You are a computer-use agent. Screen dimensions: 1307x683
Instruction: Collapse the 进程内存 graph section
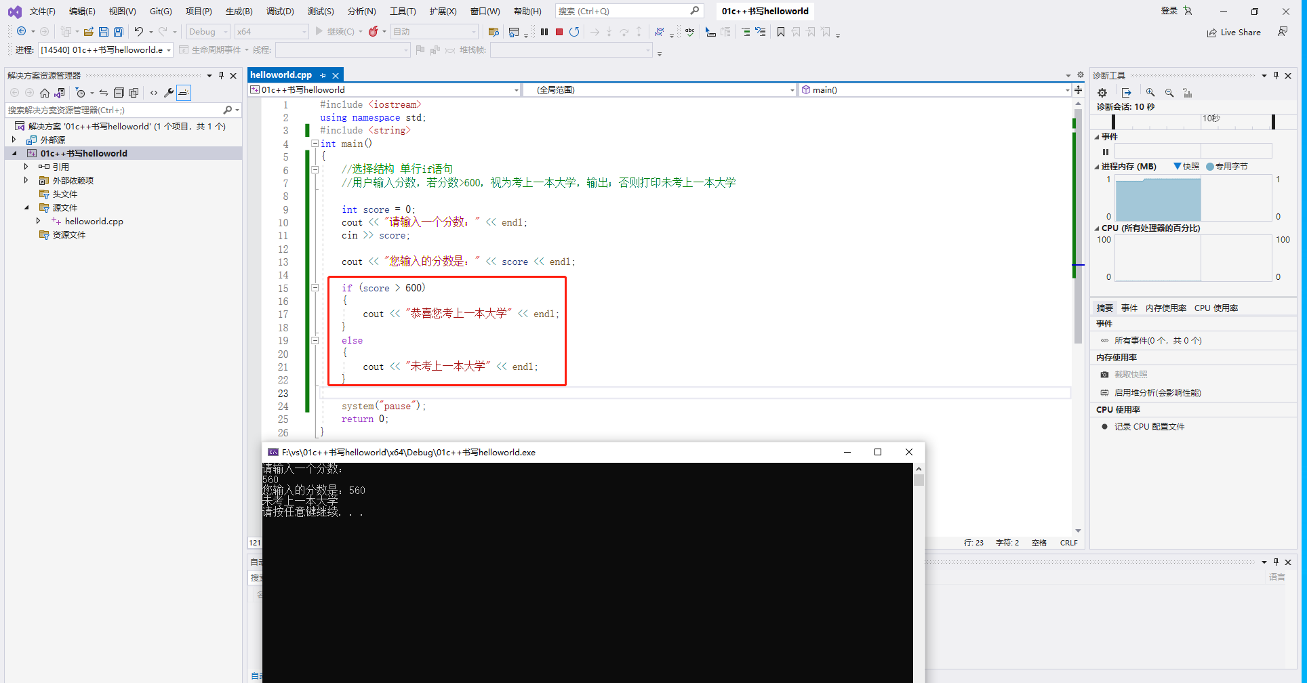pos(1097,167)
